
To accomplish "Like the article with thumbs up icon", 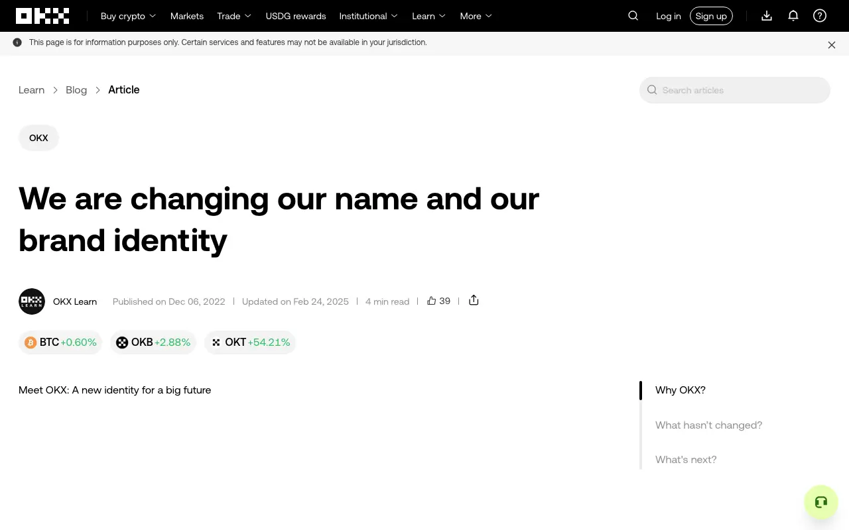I will click(432, 301).
